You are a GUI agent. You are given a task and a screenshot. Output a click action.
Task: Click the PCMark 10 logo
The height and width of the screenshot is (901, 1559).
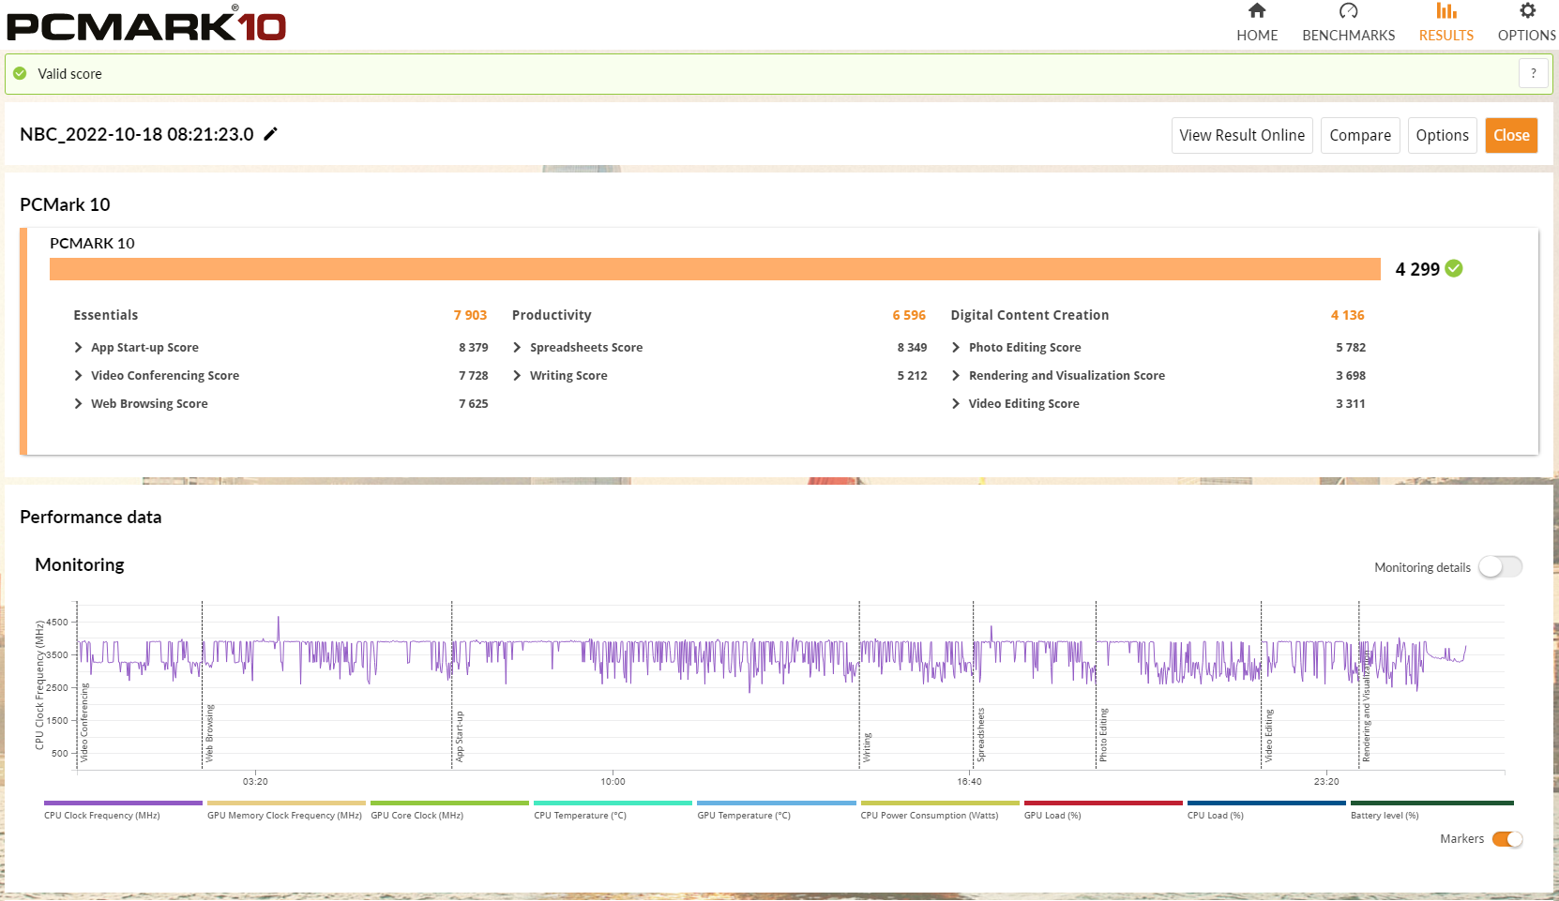146,24
